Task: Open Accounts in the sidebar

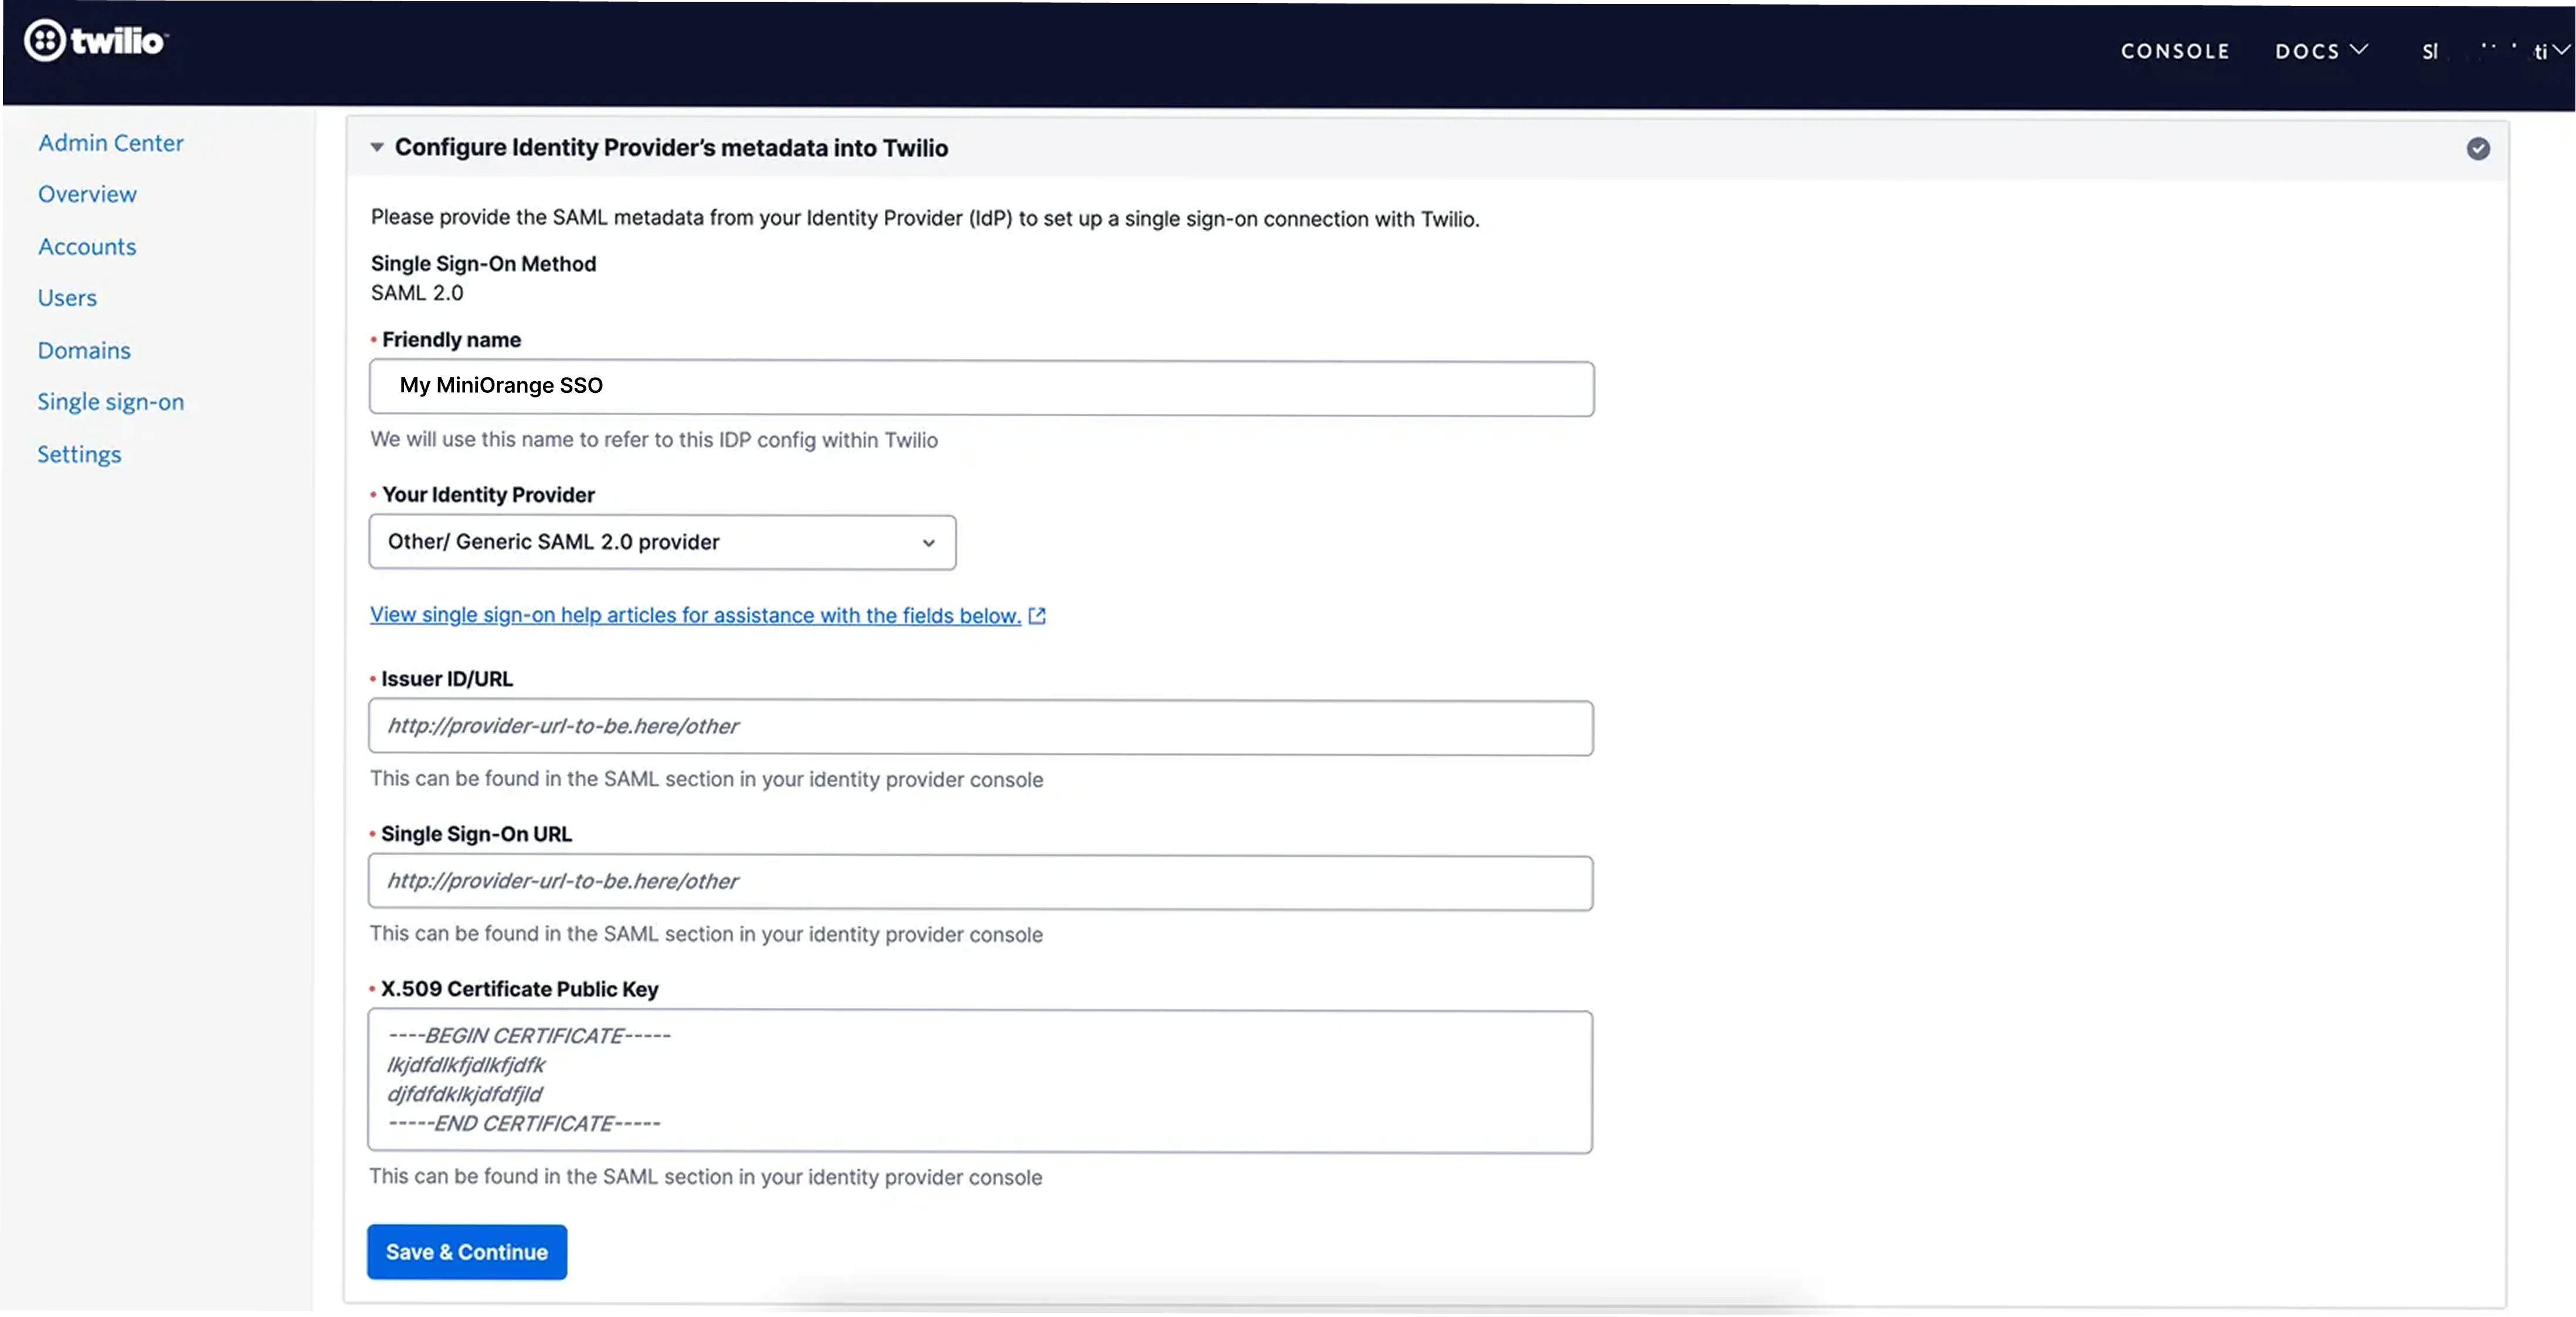Action: 87,246
